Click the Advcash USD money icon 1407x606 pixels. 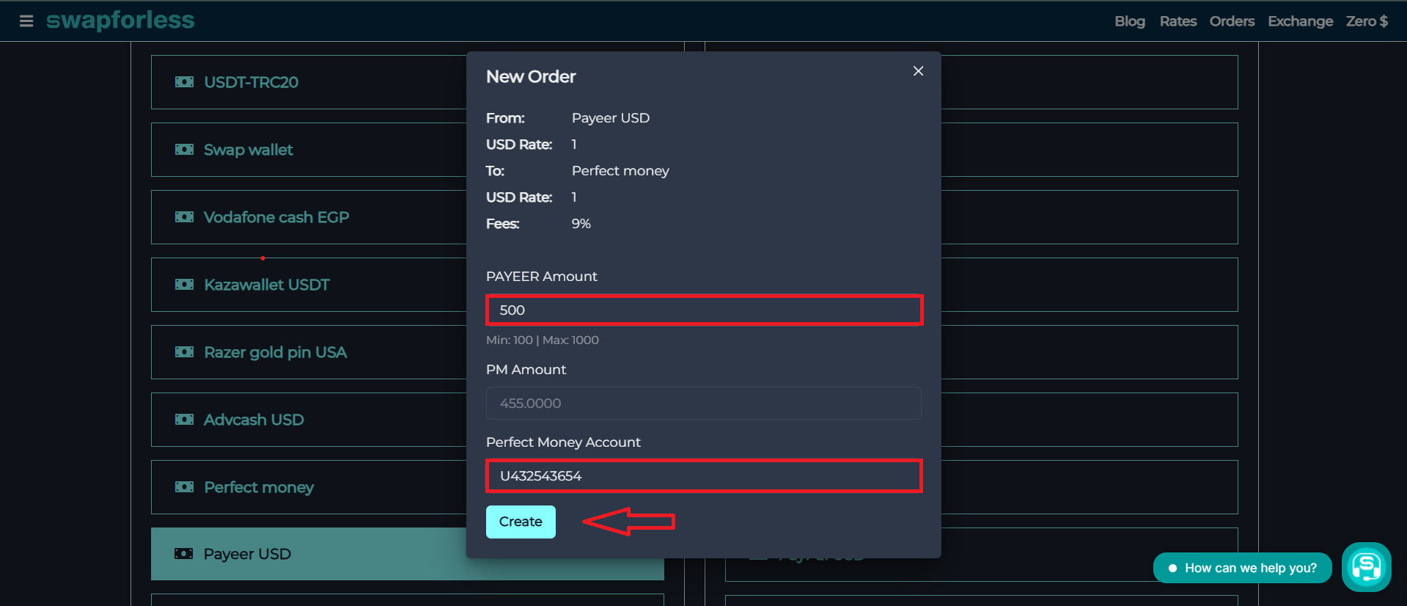click(184, 420)
